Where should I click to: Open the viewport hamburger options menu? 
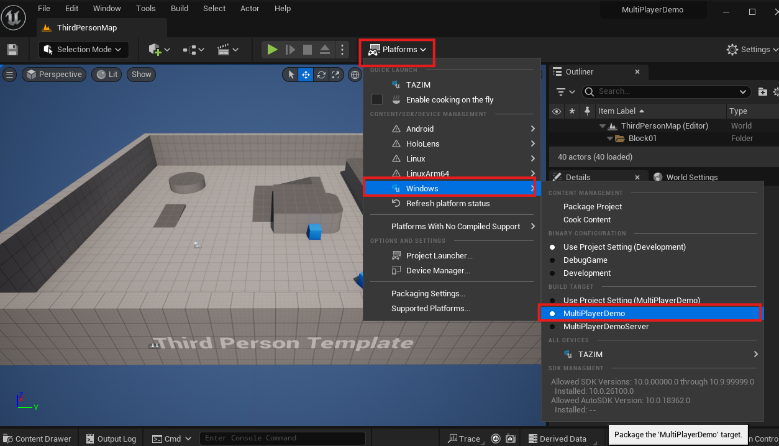pyautogui.click(x=9, y=75)
